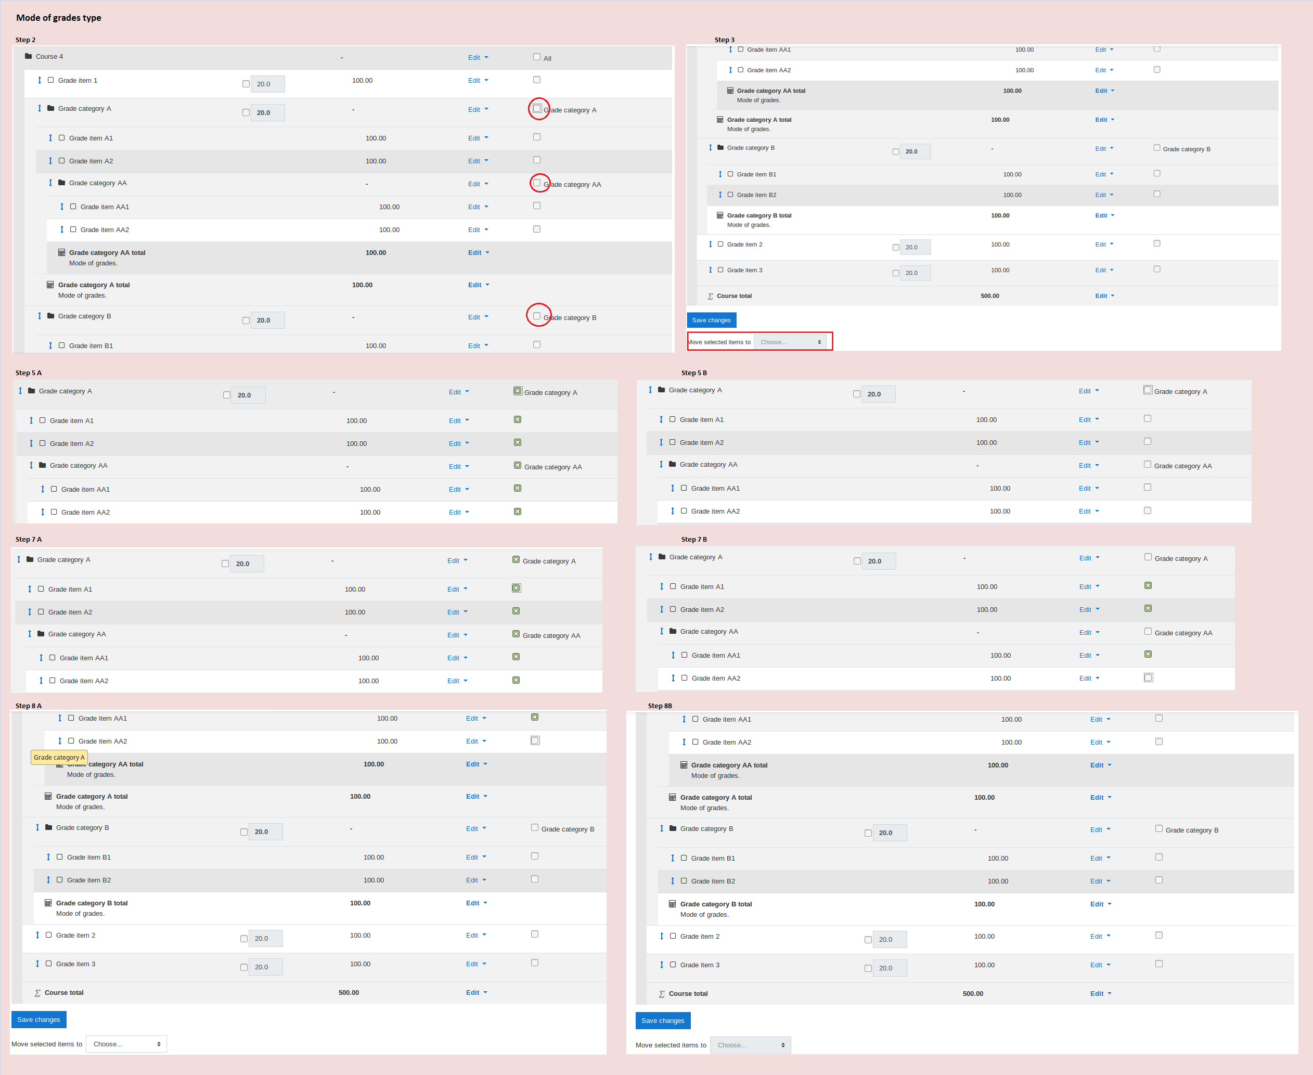Click Save changes button in Step 3
The width and height of the screenshot is (1313, 1075).
click(711, 320)
